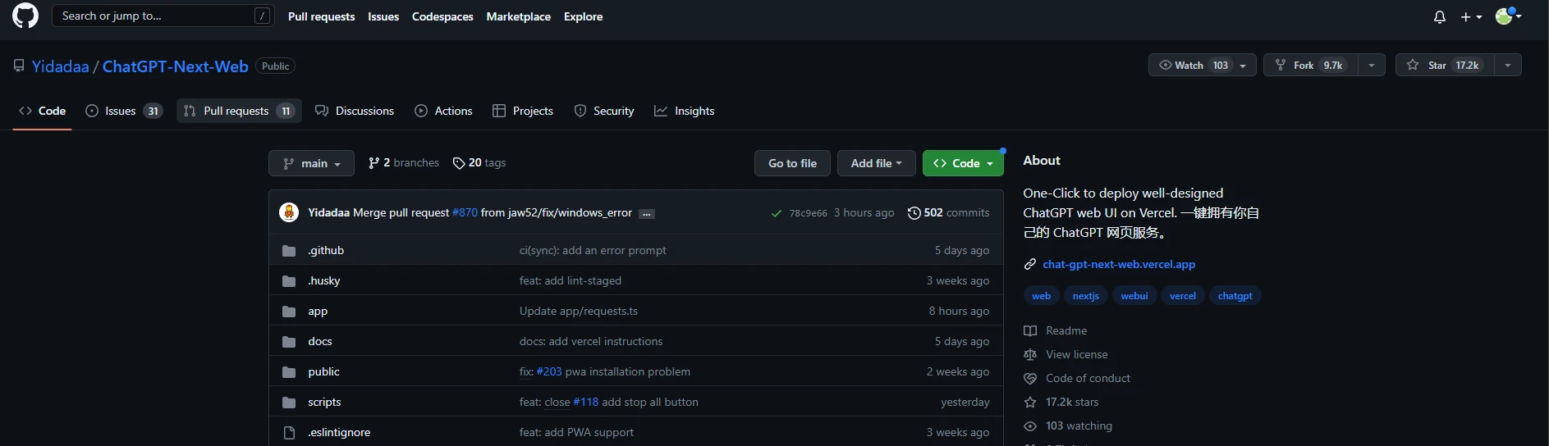Open the Yidadaa owner profile link
This screenshot has height=446, width=1549.
(61, 66)
